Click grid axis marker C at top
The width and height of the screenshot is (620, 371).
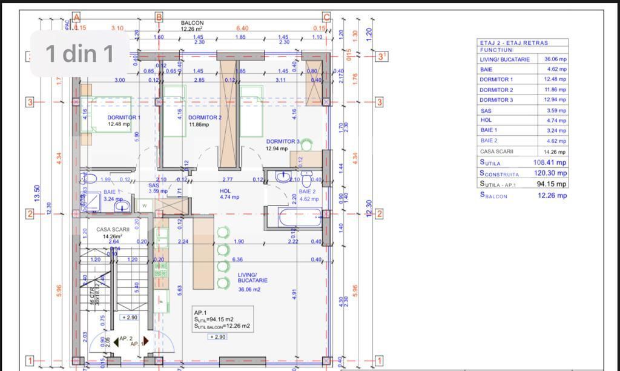coord(326,17)
